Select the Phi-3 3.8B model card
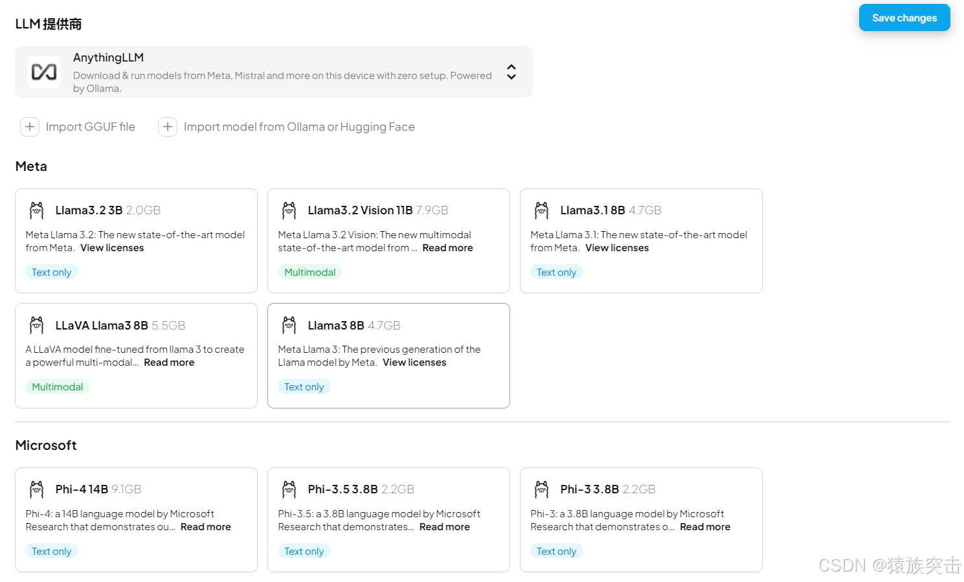Image resolution: width=964 pixels, height=582 pixels. (641, 520)
